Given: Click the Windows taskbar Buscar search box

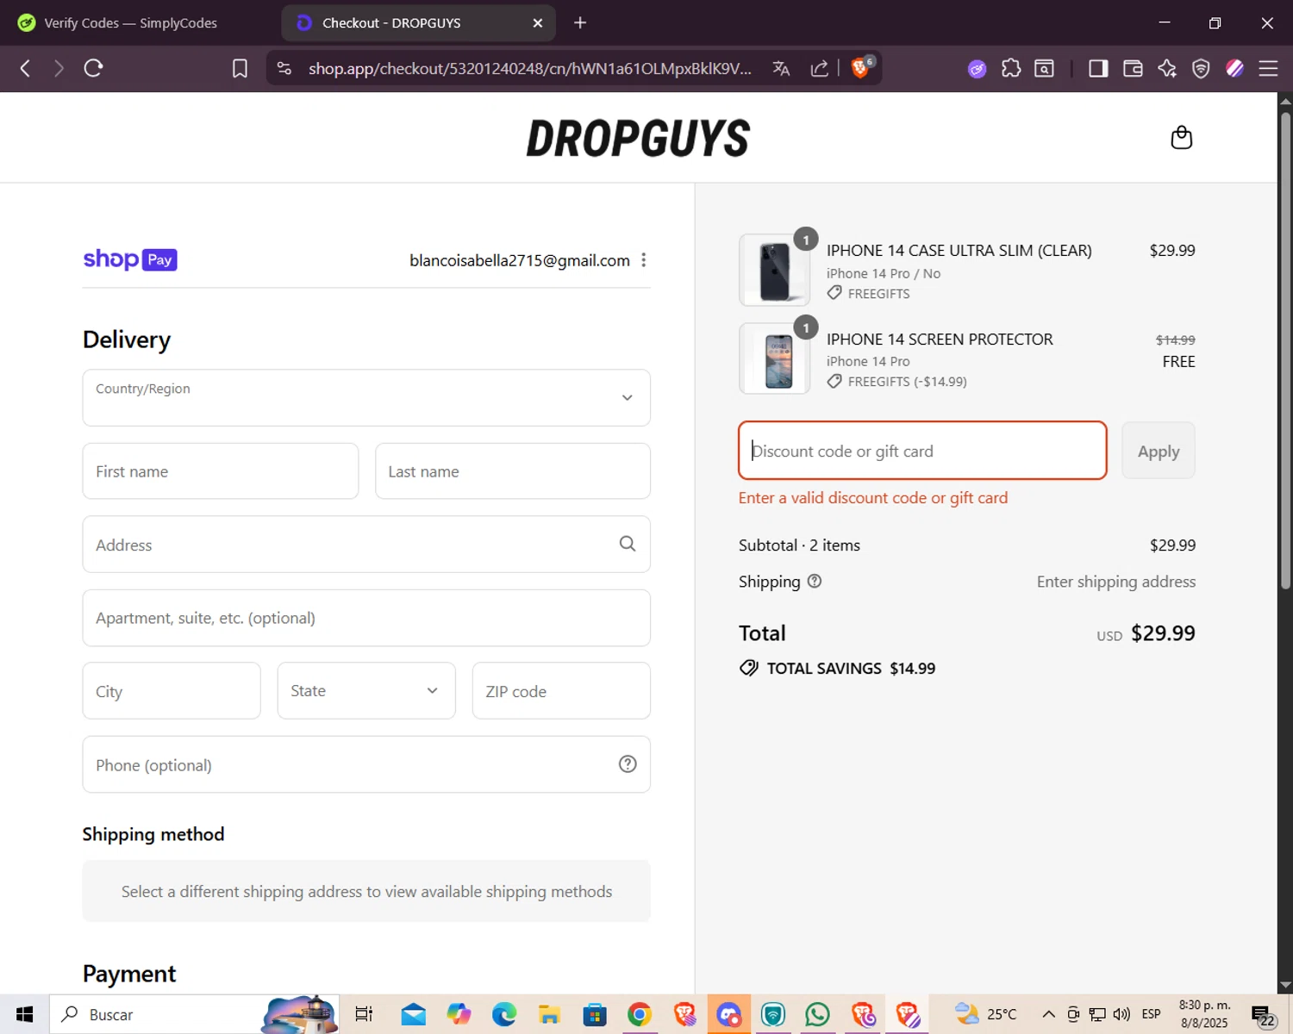Looking at the screenshot, I should [x=194, y=1014].
